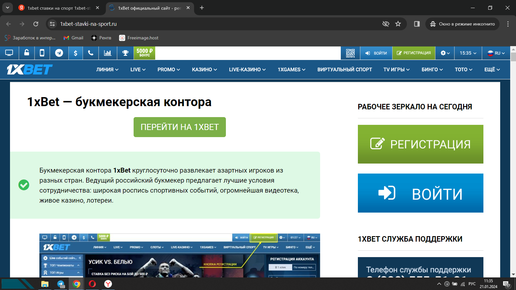Open the Gmail bookmark

coord(74,38)
